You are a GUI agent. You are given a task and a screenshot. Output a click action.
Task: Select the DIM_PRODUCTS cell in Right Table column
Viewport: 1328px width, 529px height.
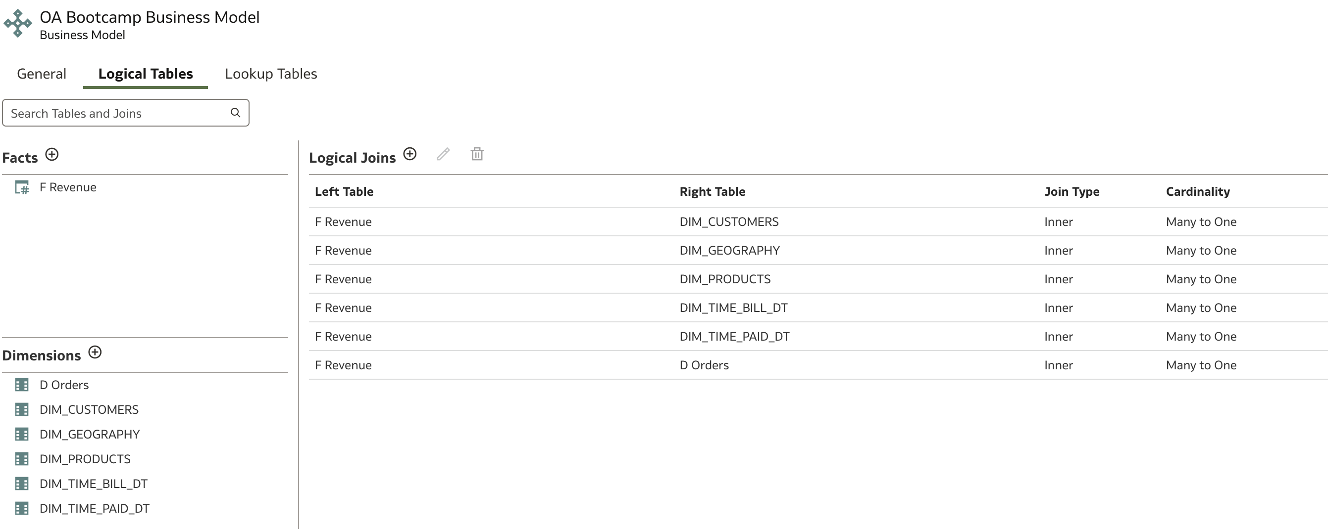[x=725, y=279]
